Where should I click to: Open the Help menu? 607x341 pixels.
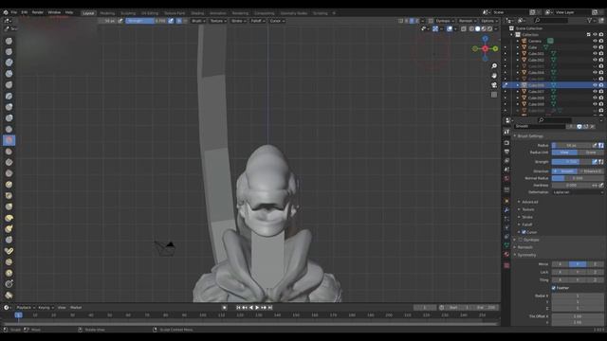coord(69,12)
